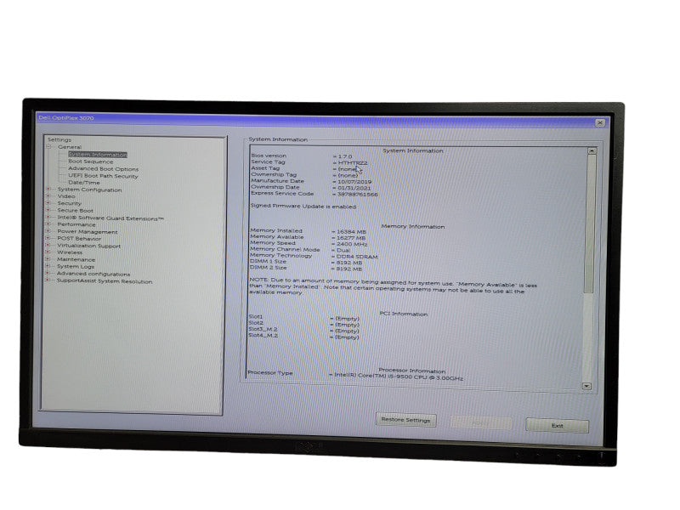
Task: Select SupportAssist System Resolution label
Action: tap(104, 281)
